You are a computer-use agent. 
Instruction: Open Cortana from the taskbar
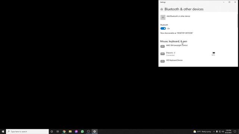click(52, 131)
